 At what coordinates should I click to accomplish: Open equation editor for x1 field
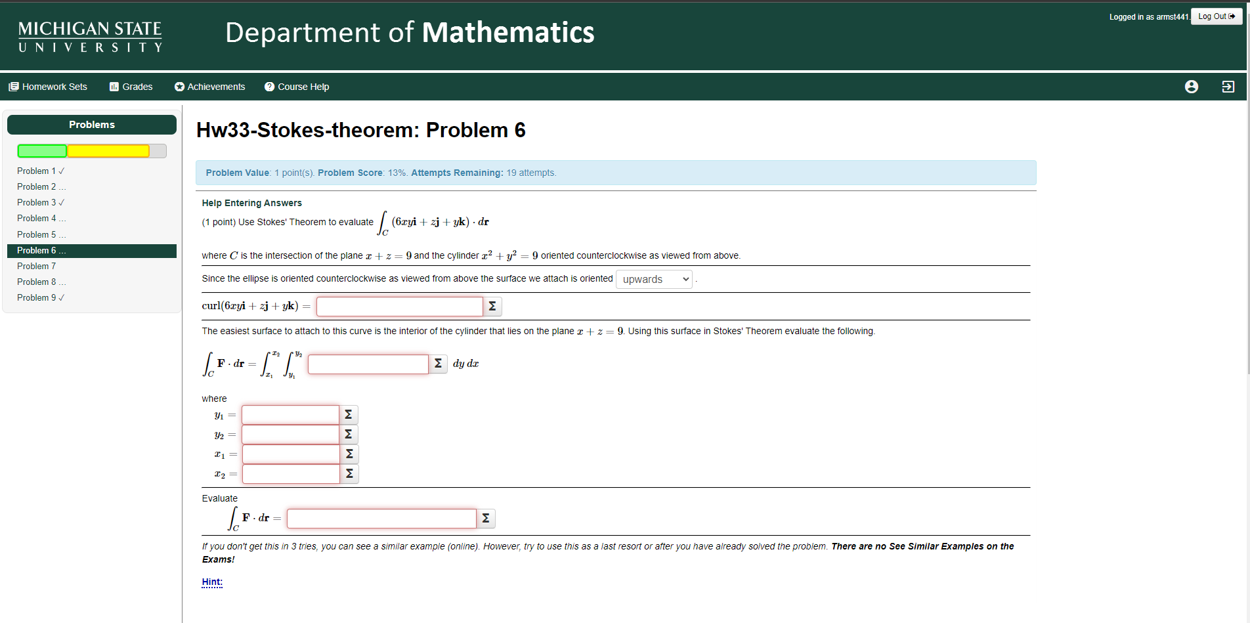349,454
